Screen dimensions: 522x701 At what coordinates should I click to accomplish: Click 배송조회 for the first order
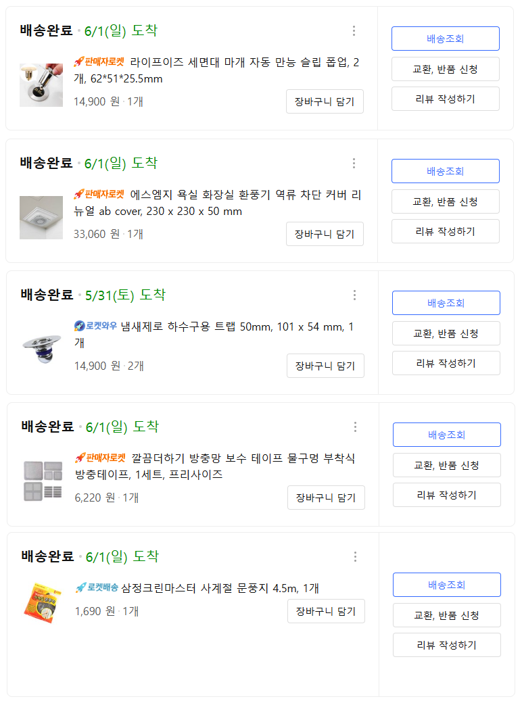coord(445,39)
